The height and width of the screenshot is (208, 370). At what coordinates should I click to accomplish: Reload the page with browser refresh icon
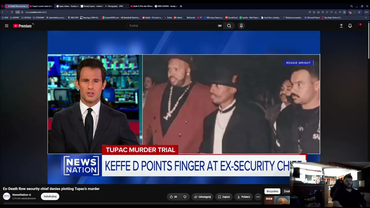12,12
